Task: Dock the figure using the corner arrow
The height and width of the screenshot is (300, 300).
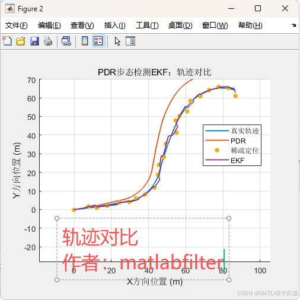Action: tap(293, 25)
